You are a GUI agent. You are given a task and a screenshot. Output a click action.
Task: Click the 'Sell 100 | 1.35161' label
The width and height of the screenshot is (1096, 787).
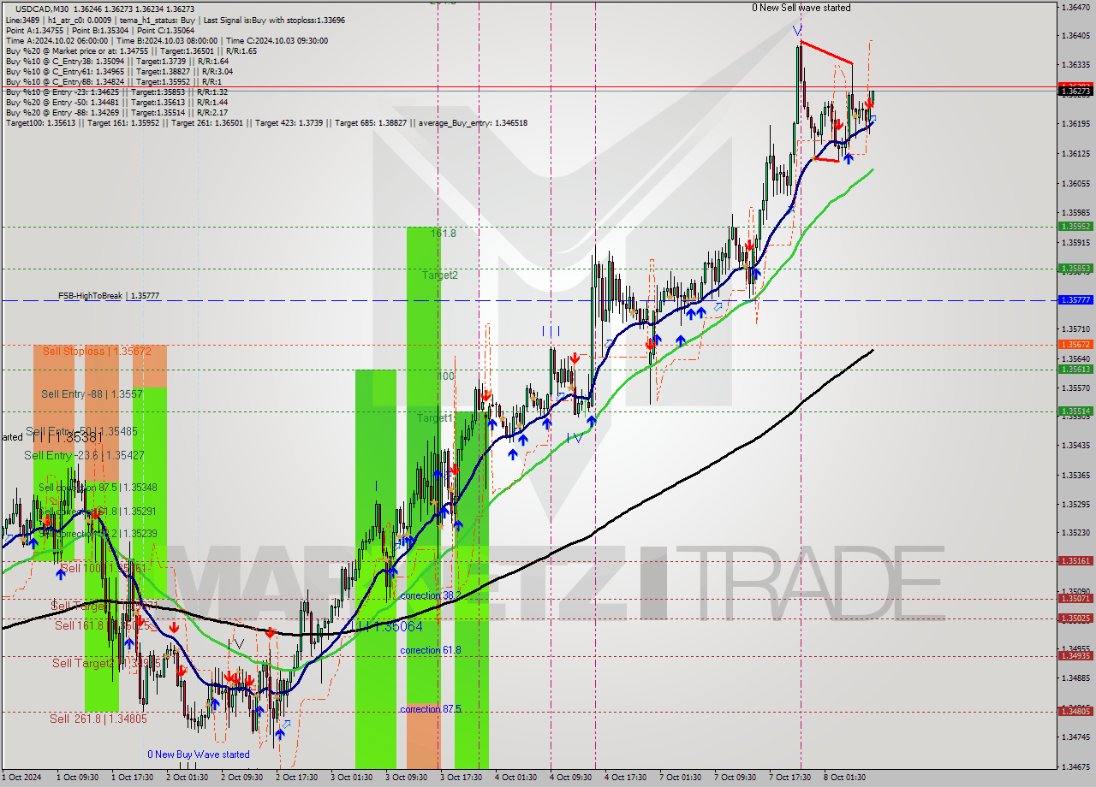point(104,568)
